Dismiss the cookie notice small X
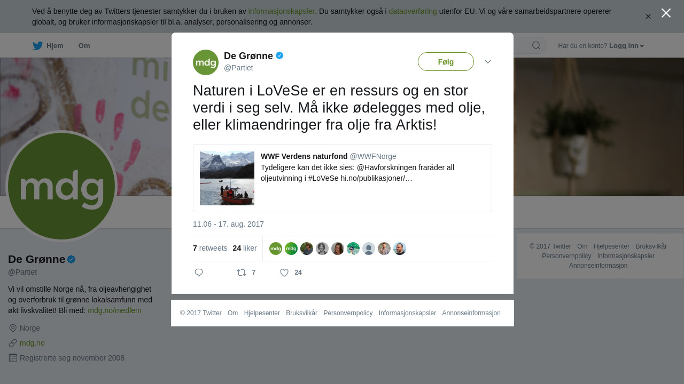The height and width of the screenshot is (384, 684). pyautogui.click(x=648, y=17)
